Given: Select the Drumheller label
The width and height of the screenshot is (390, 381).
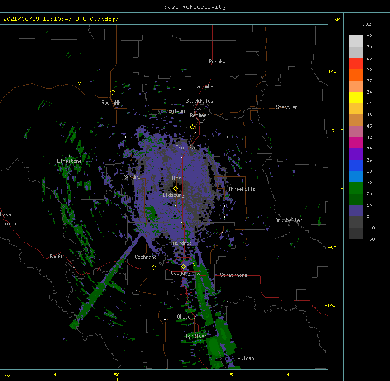Looking at the screenshot, I should tap(289, 220).
